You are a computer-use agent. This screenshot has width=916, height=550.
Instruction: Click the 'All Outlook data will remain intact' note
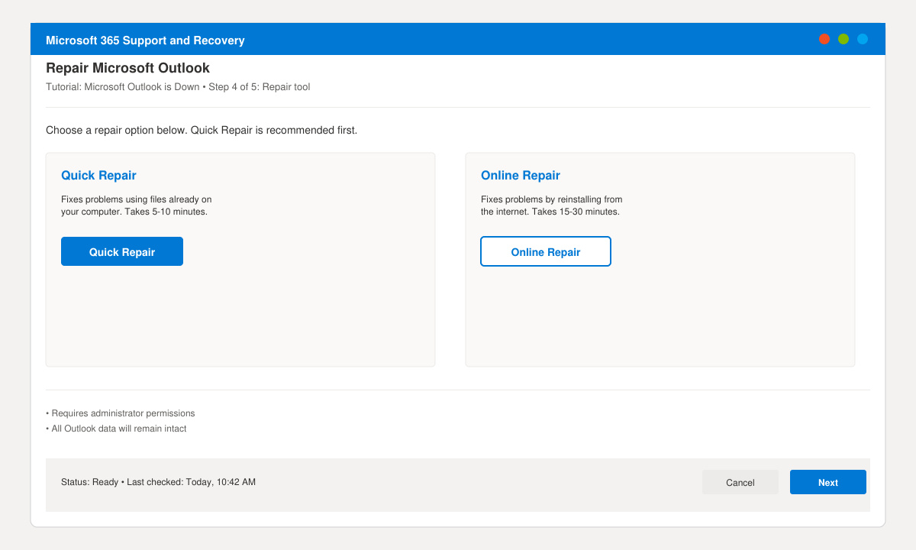coord(116,429)
